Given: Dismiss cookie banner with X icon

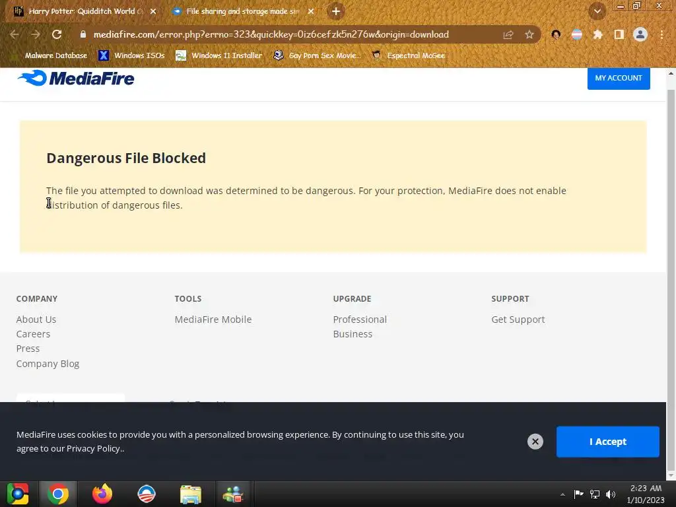Looking at the screenshot, I should pos(535,442).
